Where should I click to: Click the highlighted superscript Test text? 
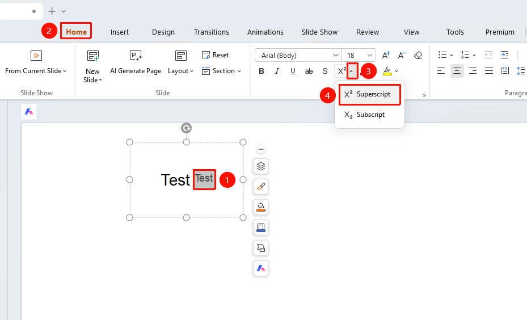click(x=204, y=179)
